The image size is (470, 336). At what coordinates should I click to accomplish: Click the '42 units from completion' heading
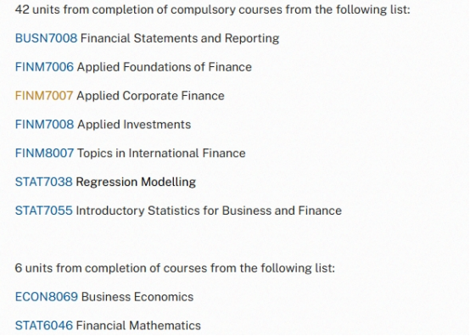pos(213,9)
